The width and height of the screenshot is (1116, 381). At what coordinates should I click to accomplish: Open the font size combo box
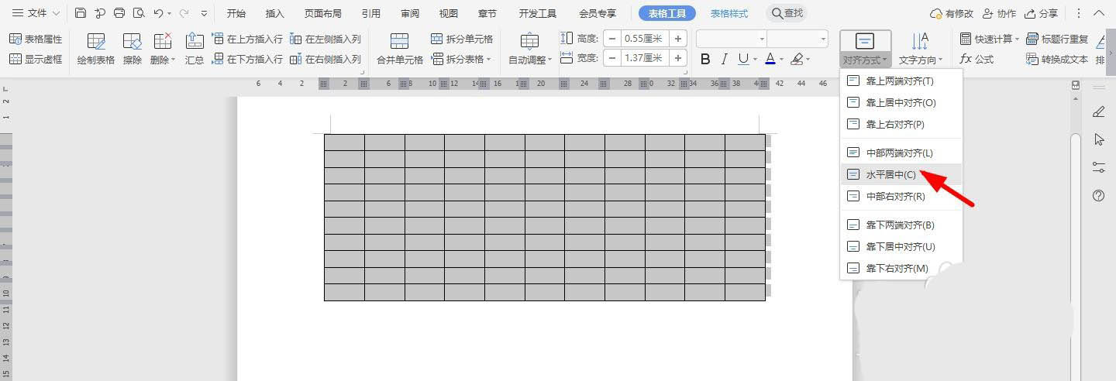click(797, 39)
